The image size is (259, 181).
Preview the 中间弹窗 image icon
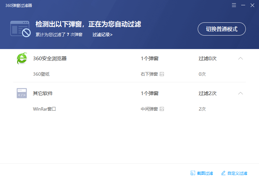pos(162,109)
